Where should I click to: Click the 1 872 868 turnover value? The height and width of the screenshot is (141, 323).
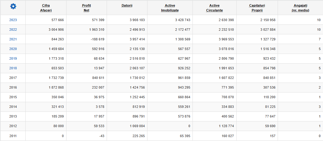point(56,88)
